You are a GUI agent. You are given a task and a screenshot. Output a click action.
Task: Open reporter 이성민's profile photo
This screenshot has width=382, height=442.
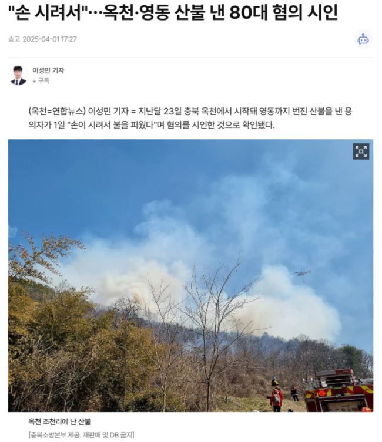(18, 75)
